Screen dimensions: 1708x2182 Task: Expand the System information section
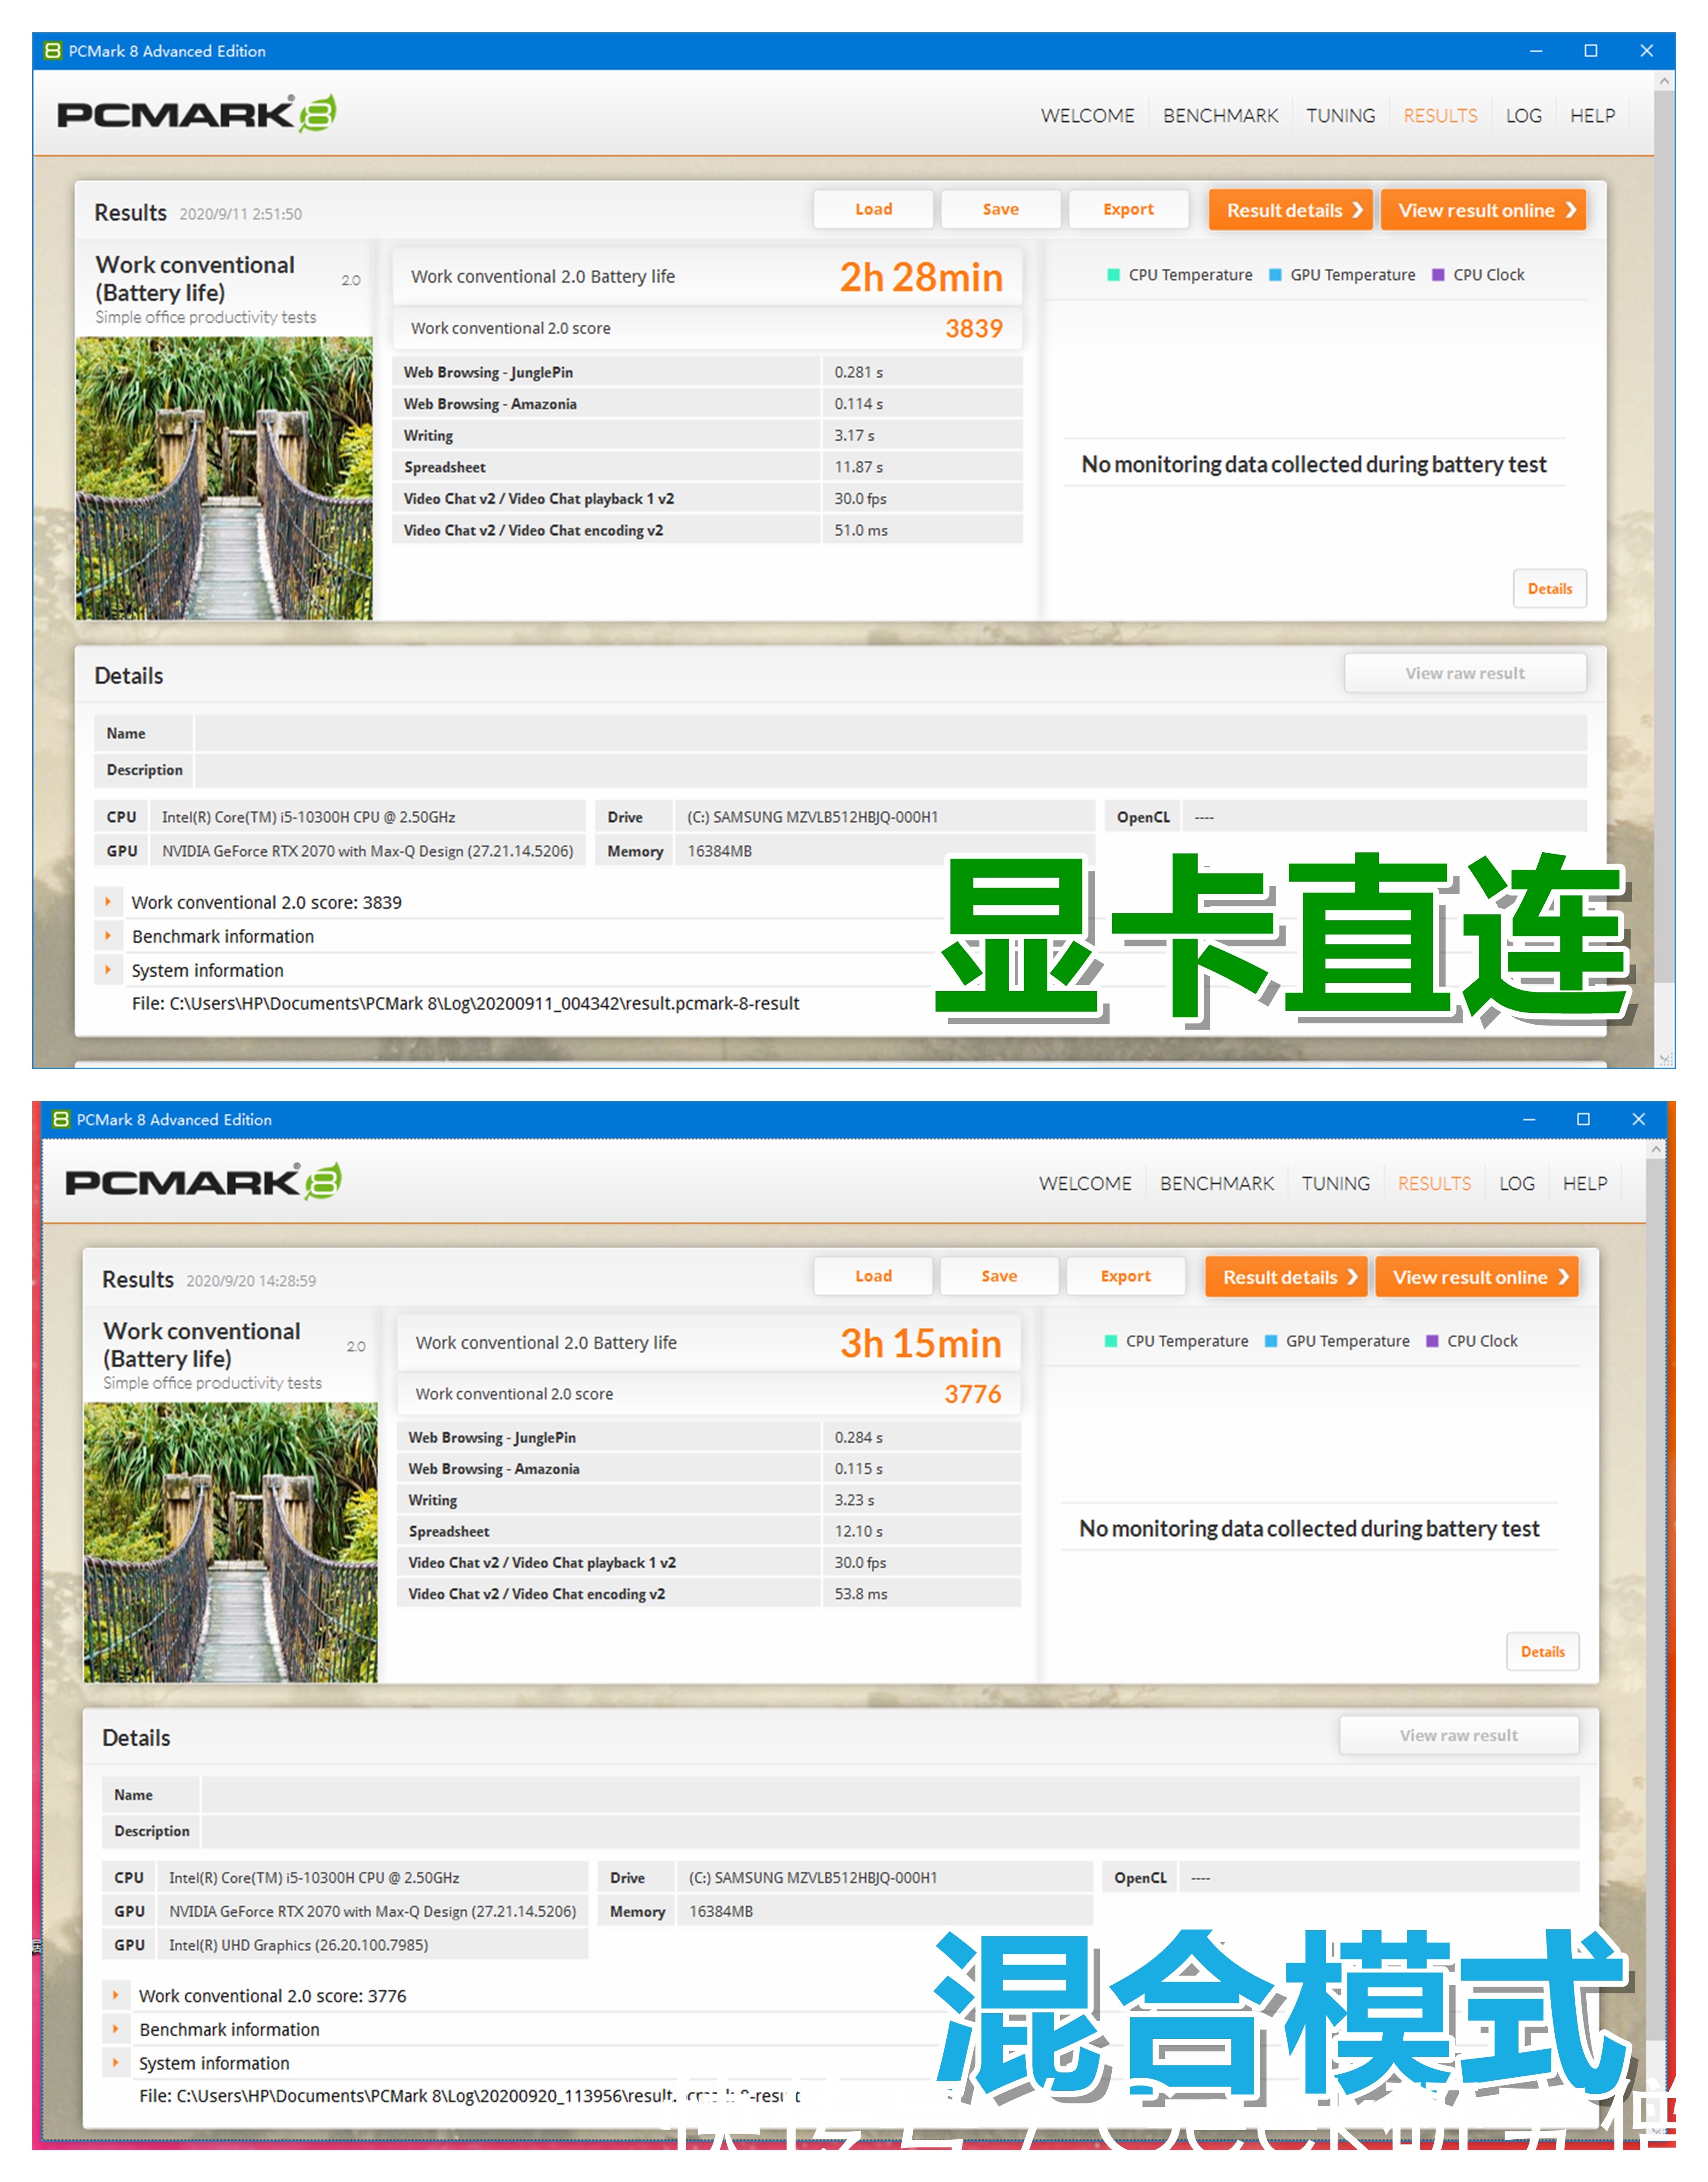pos(109,970)
